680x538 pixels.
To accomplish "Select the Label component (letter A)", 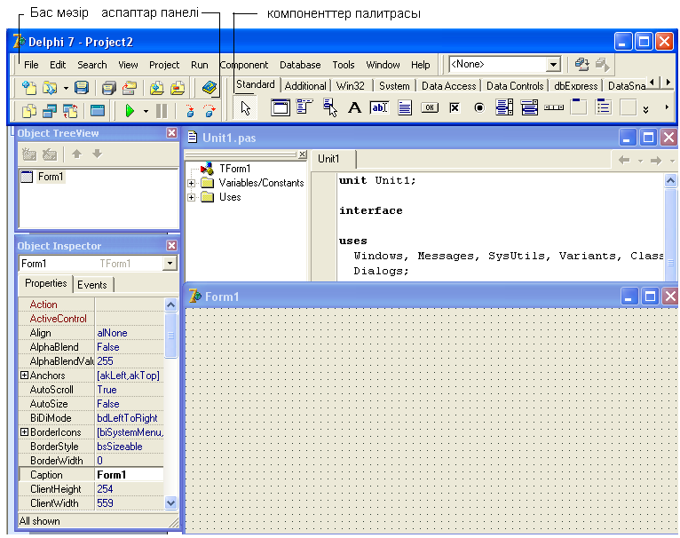I will pyautogui.click(x=355, y=107).
